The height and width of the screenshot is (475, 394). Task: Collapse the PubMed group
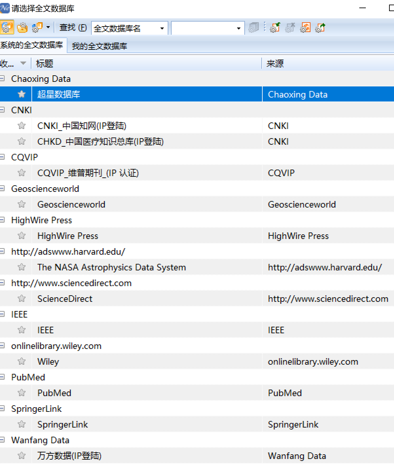click(2, 377)
